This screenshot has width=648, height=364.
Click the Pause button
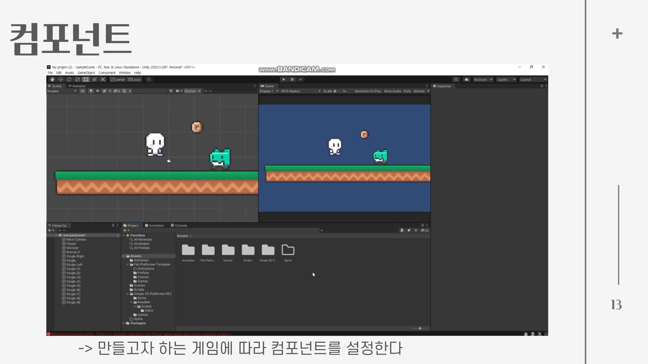coord(292,80)
